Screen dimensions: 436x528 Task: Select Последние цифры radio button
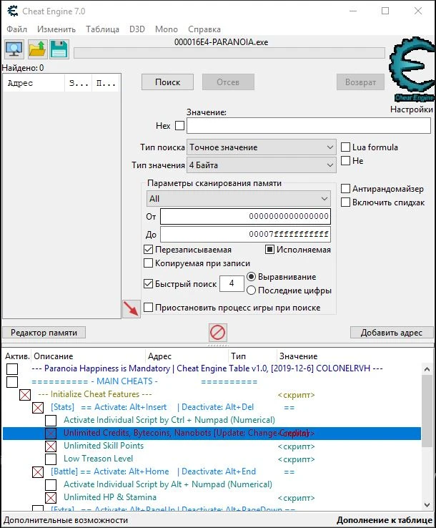[x=251, y=290]
